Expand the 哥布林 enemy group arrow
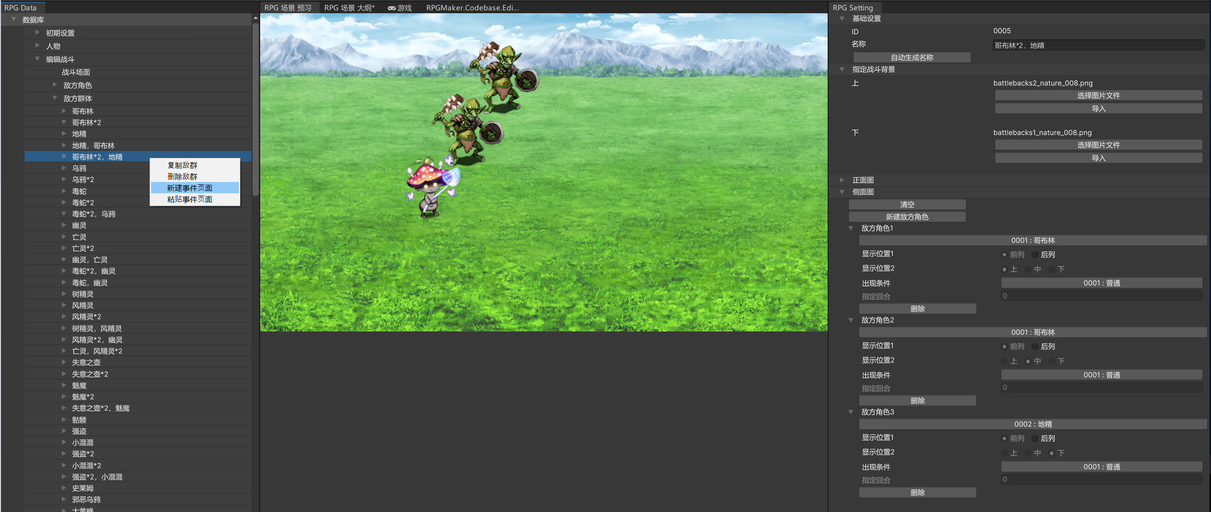Screen dimensions: 1211x512 (64, 111)
